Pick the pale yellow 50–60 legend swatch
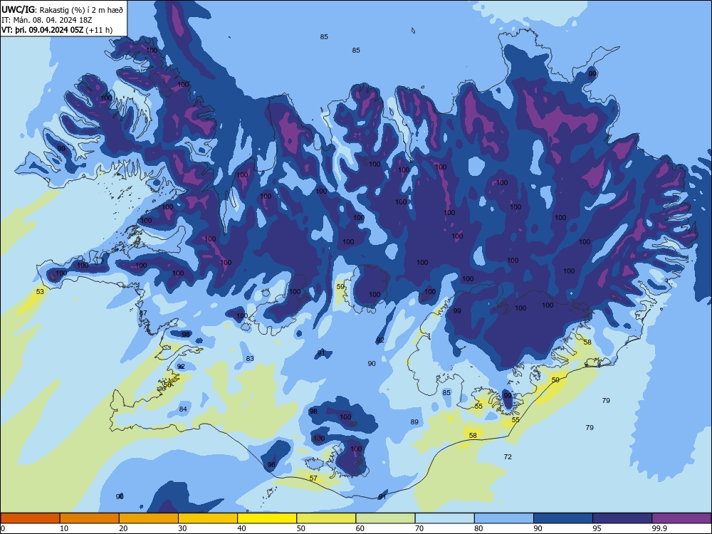712x534 pixels. point(326,518)
